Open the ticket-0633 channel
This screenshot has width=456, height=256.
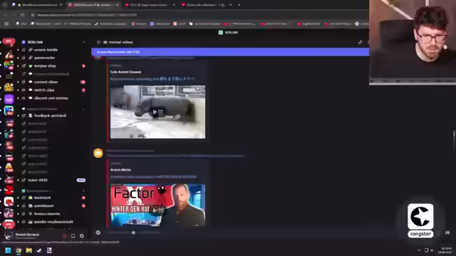coord(38,180)
